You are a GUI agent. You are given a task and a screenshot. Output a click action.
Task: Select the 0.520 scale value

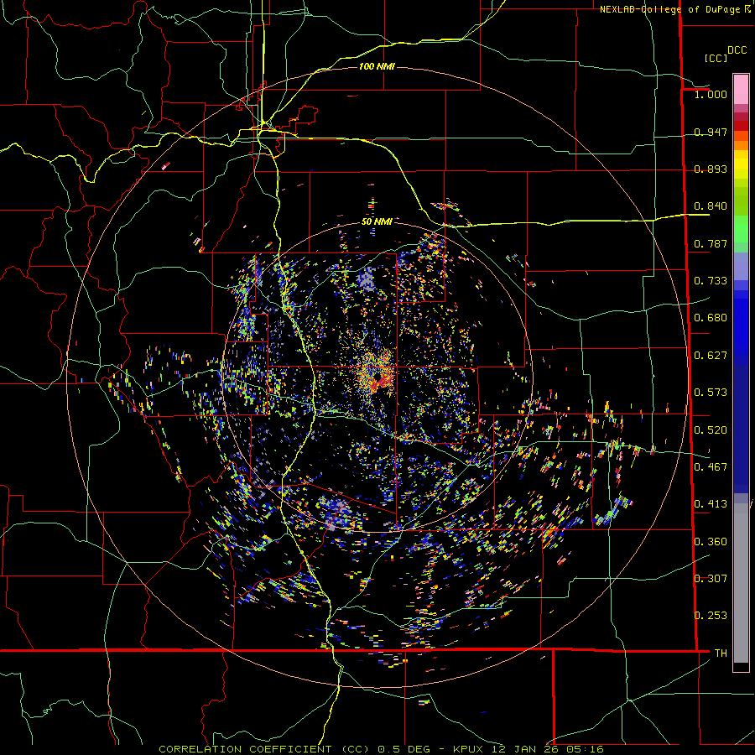711,430
